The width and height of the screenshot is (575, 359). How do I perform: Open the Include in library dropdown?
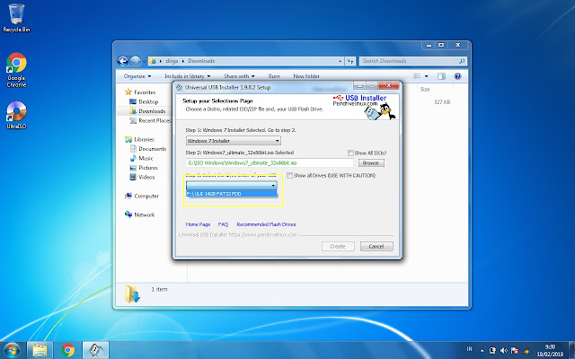point(188,76)
